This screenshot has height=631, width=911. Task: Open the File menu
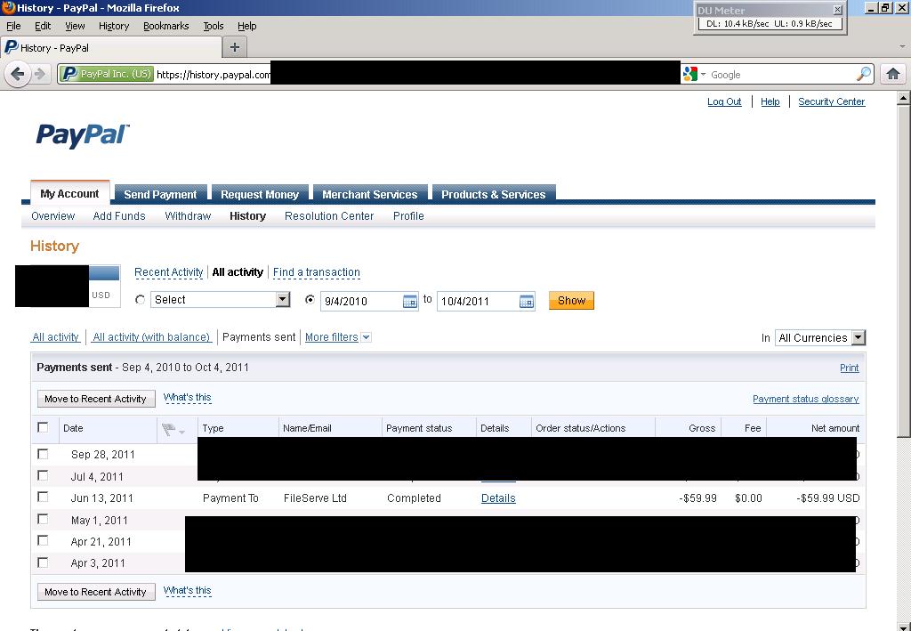point(13,26)
